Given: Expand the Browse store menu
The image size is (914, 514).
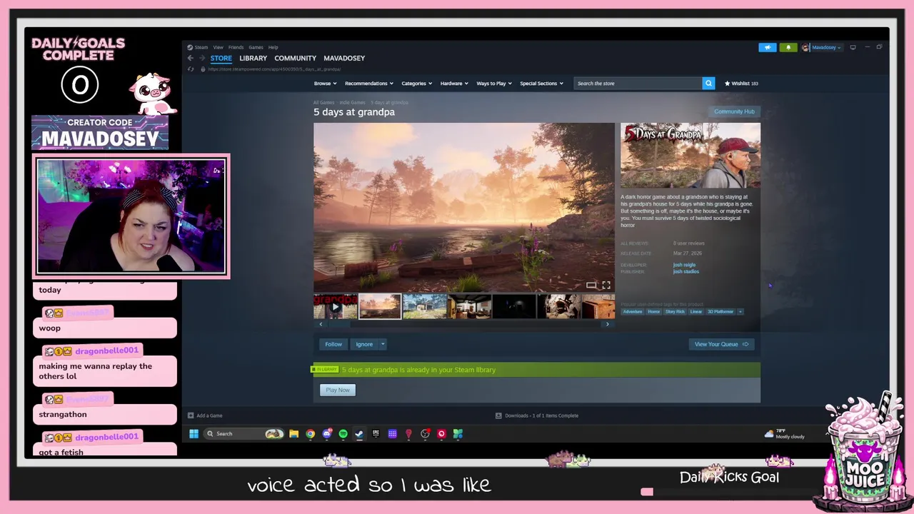Looking at the screenshot, I should (x=325, y=84).
